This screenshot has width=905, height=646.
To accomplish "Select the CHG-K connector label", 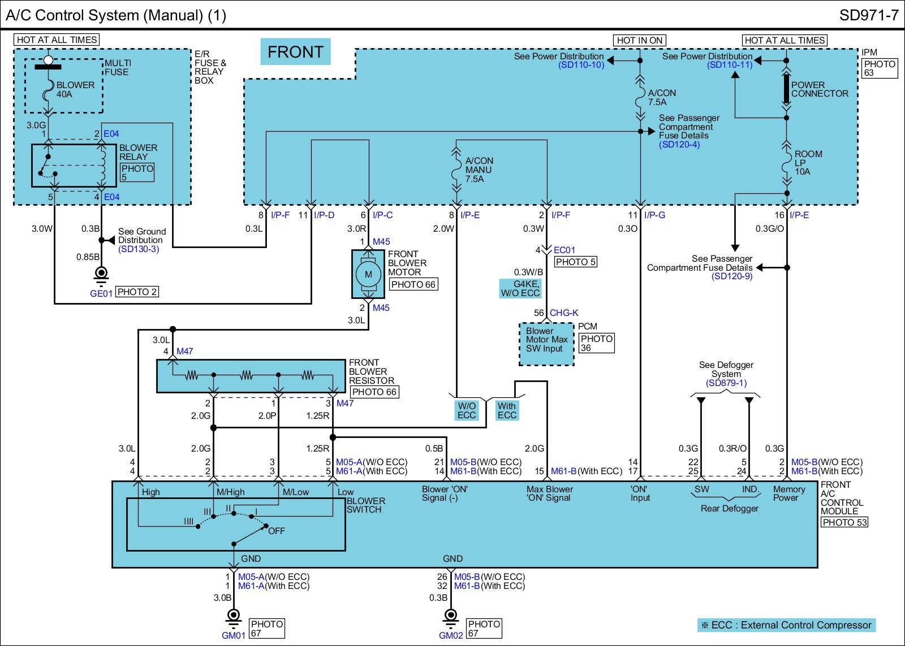I will (564, 313).
